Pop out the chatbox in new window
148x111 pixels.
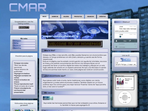(130, 41)
